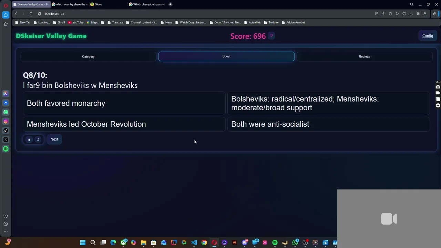
Task: Switch to the Category tab
Action: (x=88, y=56)
